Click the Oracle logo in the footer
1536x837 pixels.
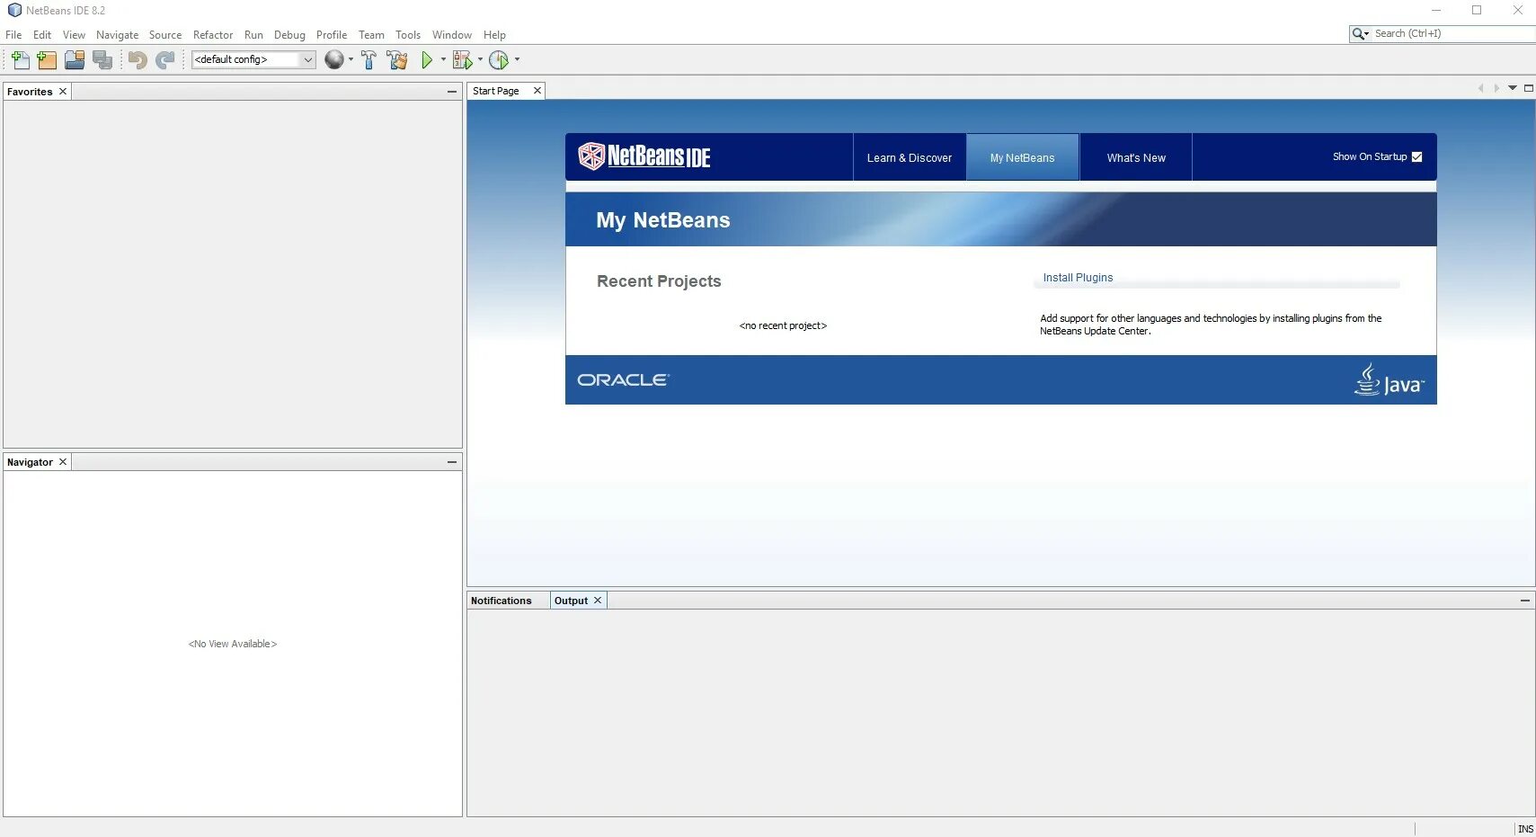624,380
